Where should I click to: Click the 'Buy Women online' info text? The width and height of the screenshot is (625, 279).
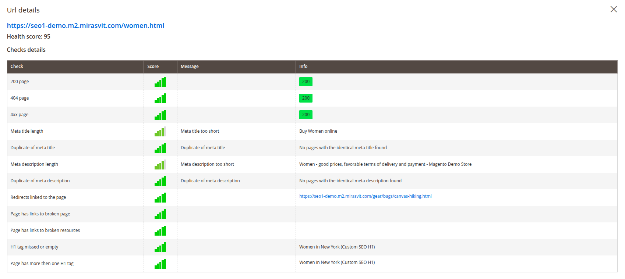click(318, 131)
